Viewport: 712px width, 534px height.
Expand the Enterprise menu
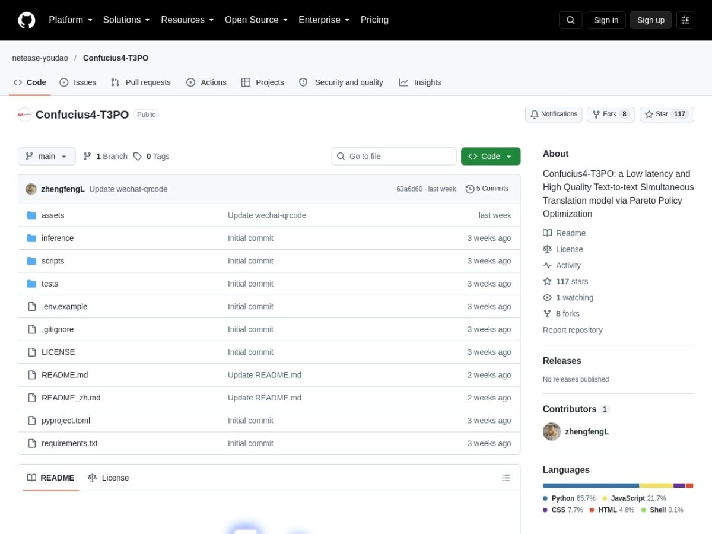(x=324, y=20)
